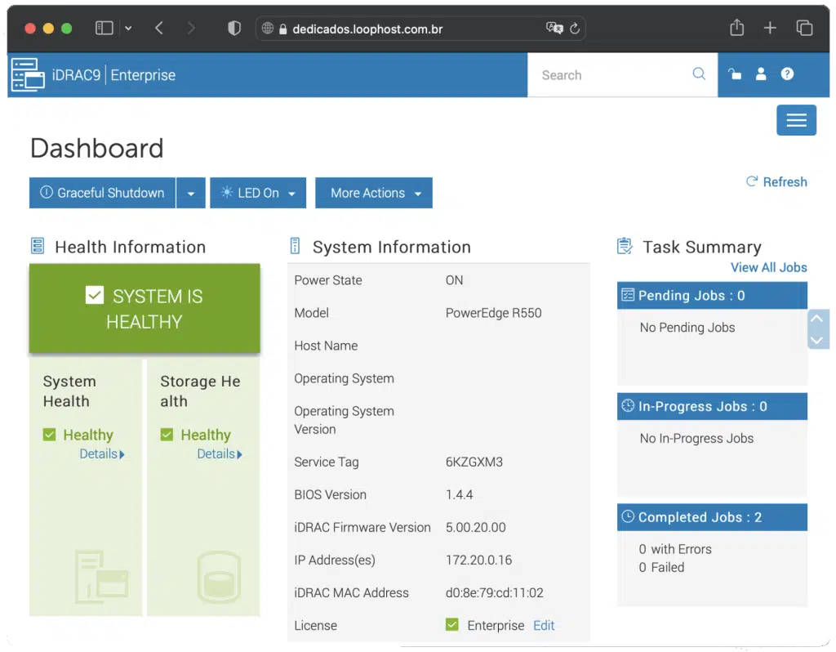Click the In-Progress Jobs spinner icon
Screen dimensions: 836x652
(628, 405)
